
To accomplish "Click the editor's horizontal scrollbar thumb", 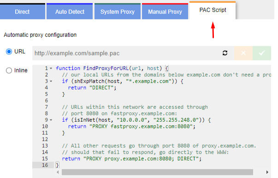I will 157,172.
